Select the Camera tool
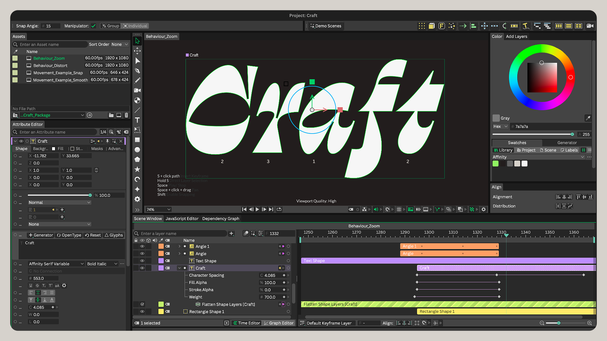 tap(137, 90)
